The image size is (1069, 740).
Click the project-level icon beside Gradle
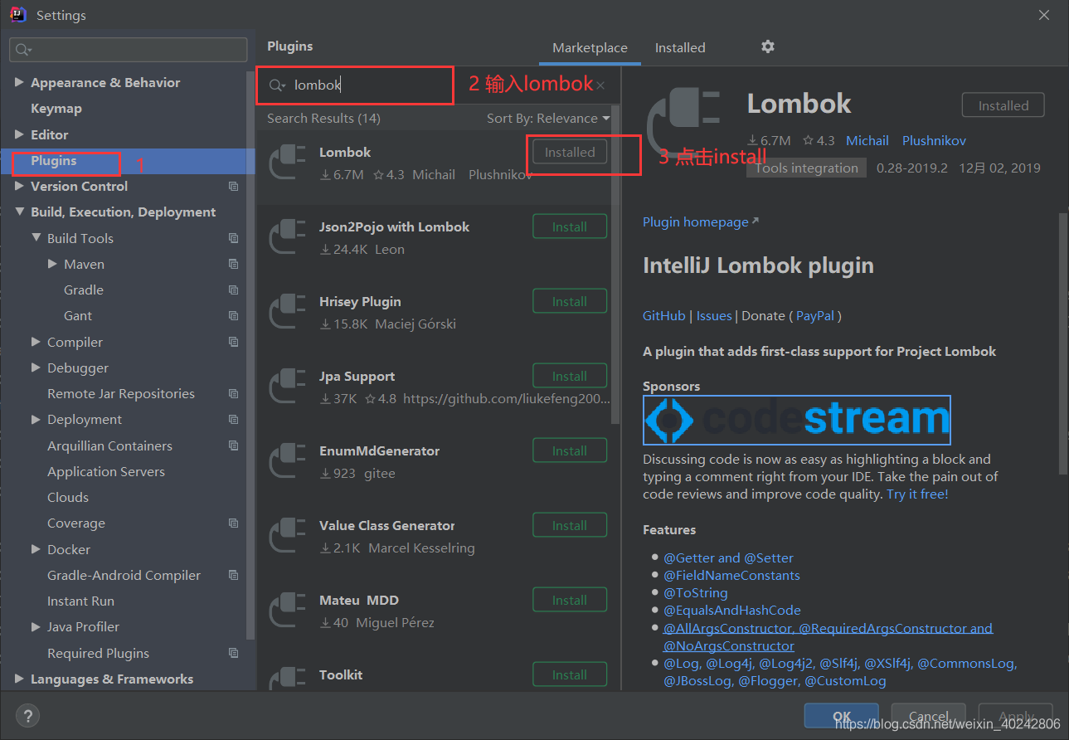click(x=233, y=290)
